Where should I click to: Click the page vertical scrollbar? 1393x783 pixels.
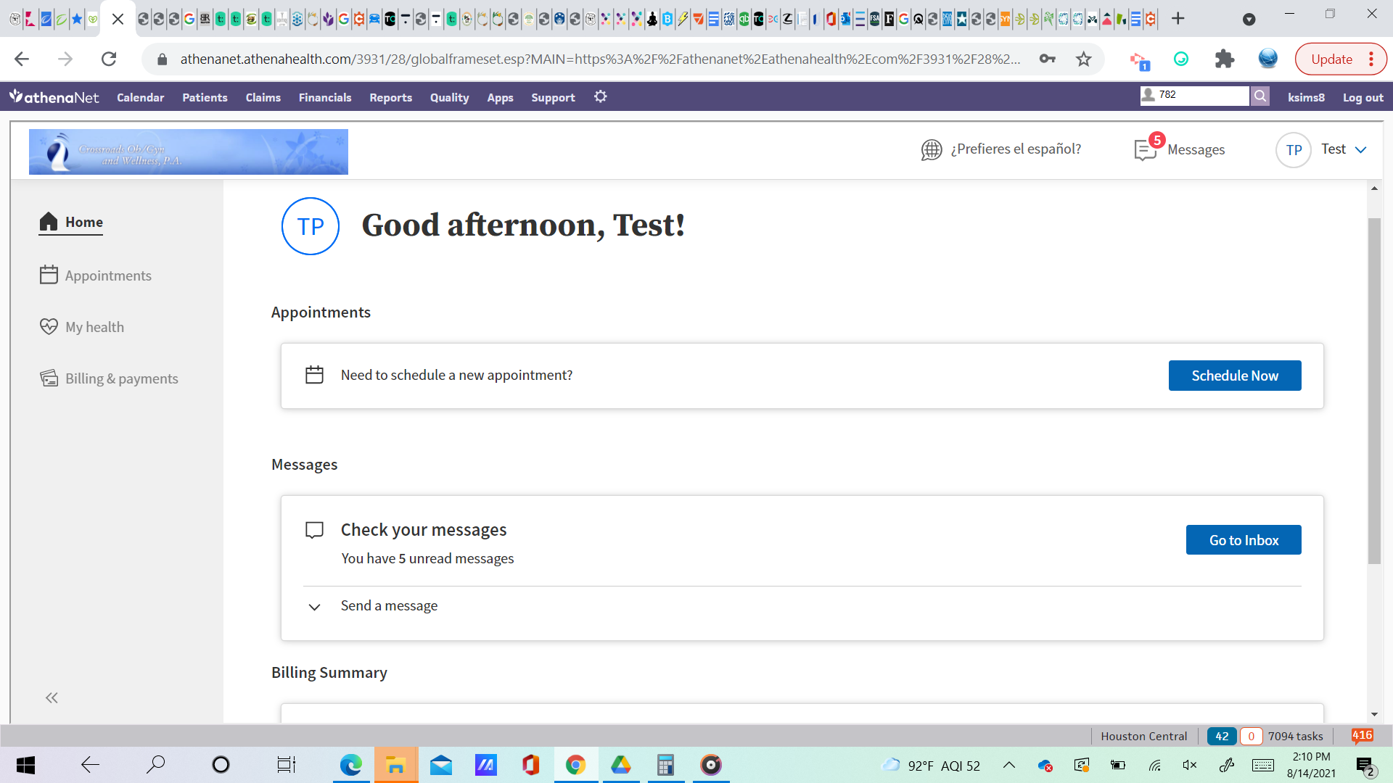pos(1374,391)
